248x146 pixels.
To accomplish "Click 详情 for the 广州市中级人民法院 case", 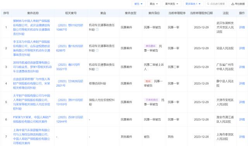I will [x=242, y=67].
